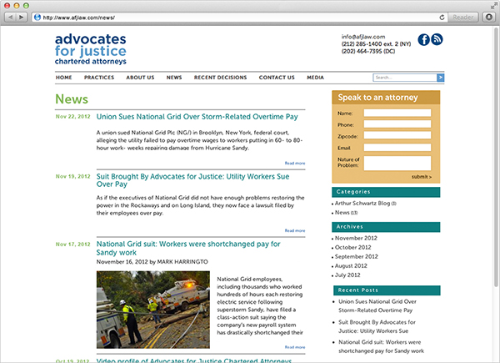Image resolution: width=500 pixels, height=363 pixels.
Task: Open the RSS feed icon
Action: [x=437, y=39]
